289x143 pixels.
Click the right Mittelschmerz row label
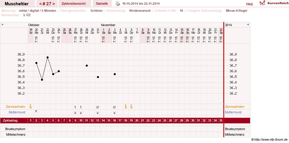234,134
